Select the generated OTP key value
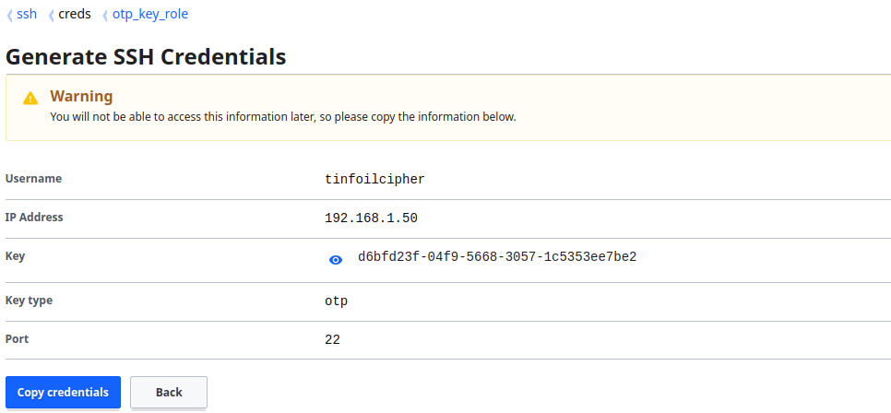Image resolution: width=891 pixels, height=413 pixels. click(x=497, y=257)
